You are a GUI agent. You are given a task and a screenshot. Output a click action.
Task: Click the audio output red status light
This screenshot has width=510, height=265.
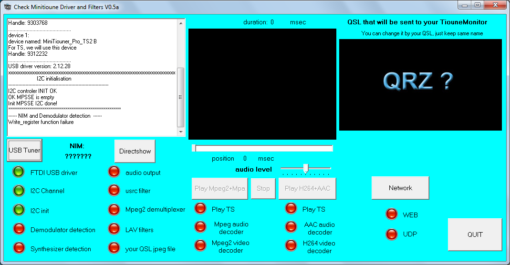coord(114,172)
